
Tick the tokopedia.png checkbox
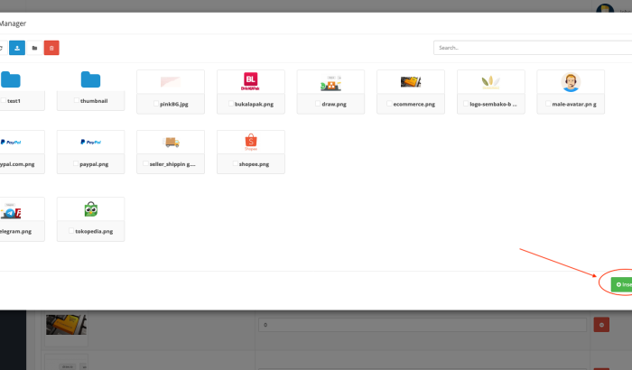point(71,231)
